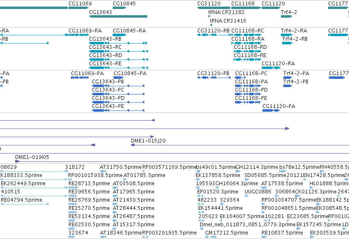This screenshot has width=349, height=239.
Task: Click the Trf4-2-PA protein label
Action: pyautogui.click(x=296, y=74)
